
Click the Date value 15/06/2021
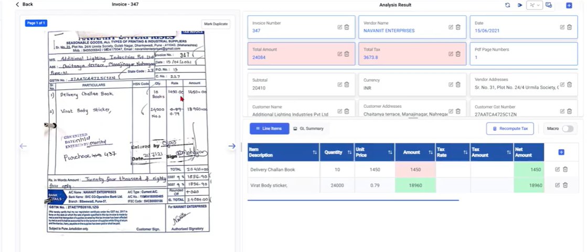487,30
